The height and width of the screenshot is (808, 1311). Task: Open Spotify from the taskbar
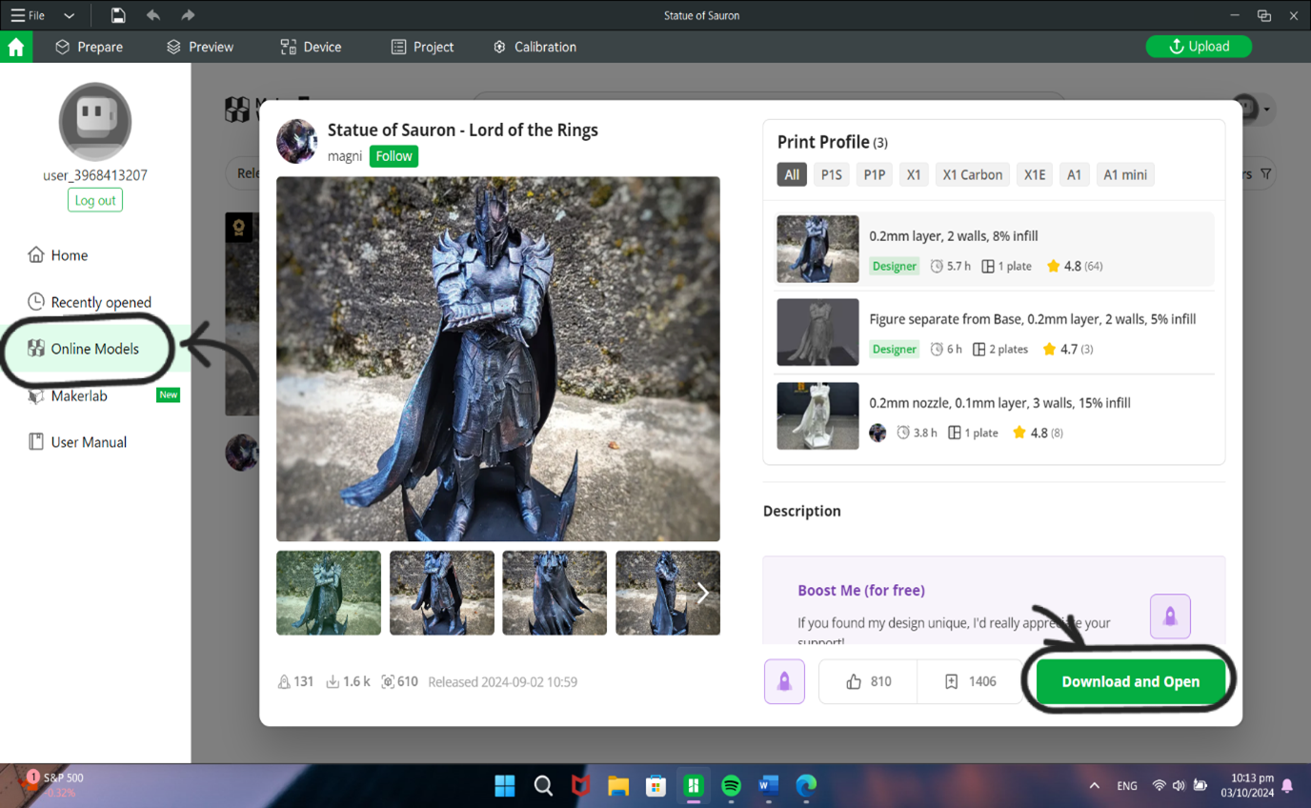point(731,786)
